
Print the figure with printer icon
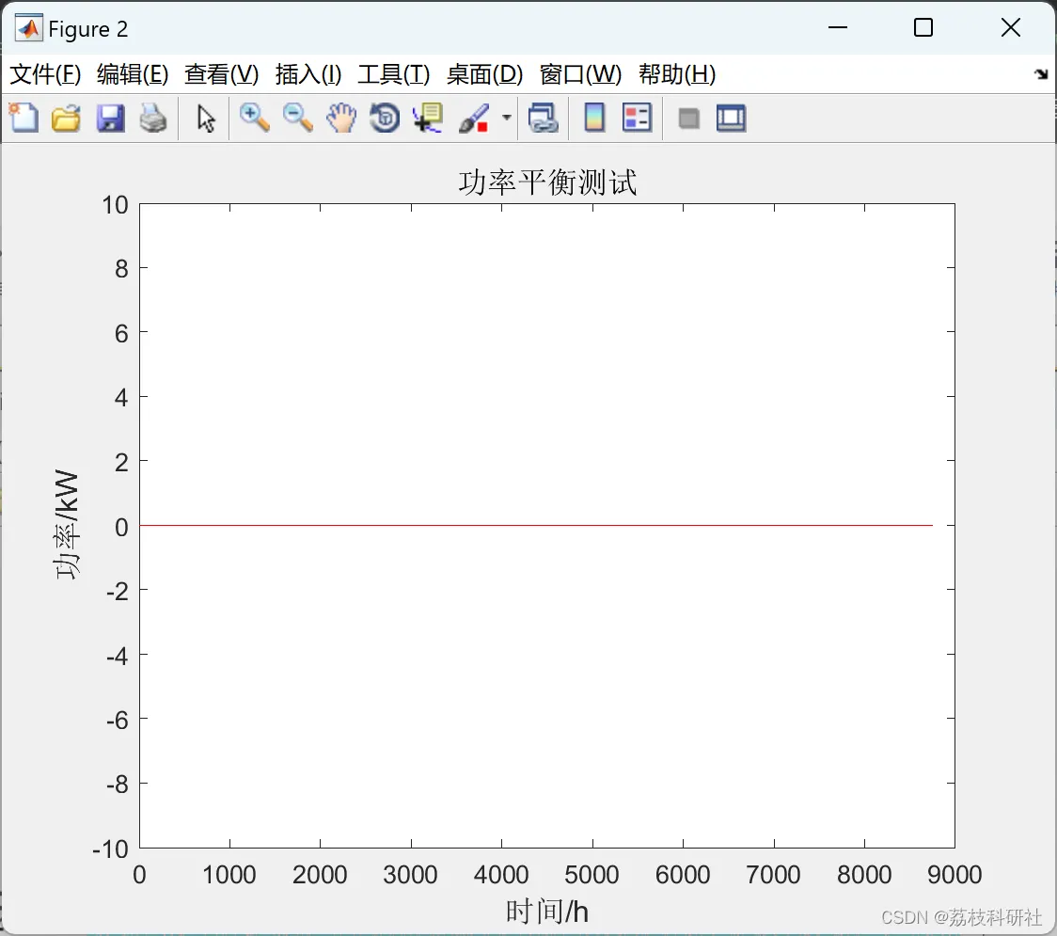pos(153,118)
